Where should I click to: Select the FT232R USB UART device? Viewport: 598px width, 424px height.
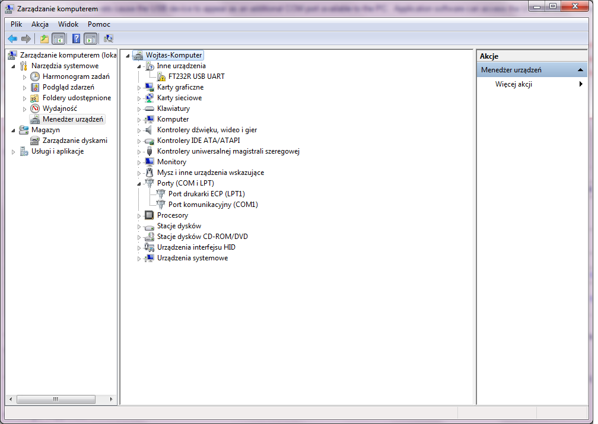pyautogui.click(x=196, y=76)
